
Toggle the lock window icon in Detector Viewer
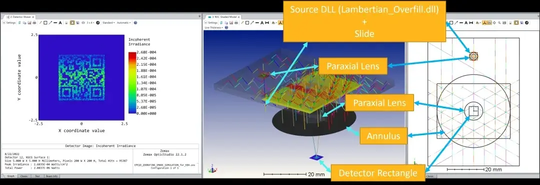pos(66,22)
